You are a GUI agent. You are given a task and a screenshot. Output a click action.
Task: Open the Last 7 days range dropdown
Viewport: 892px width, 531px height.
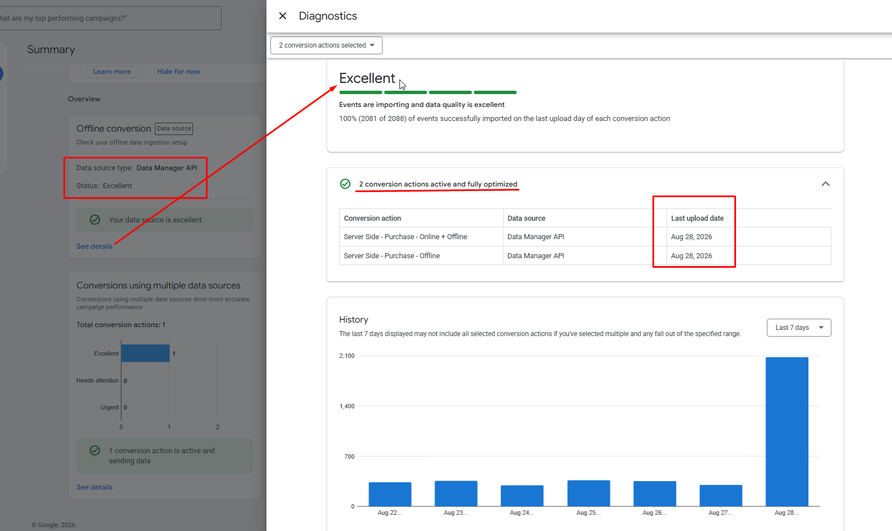[x=799, y=328]
